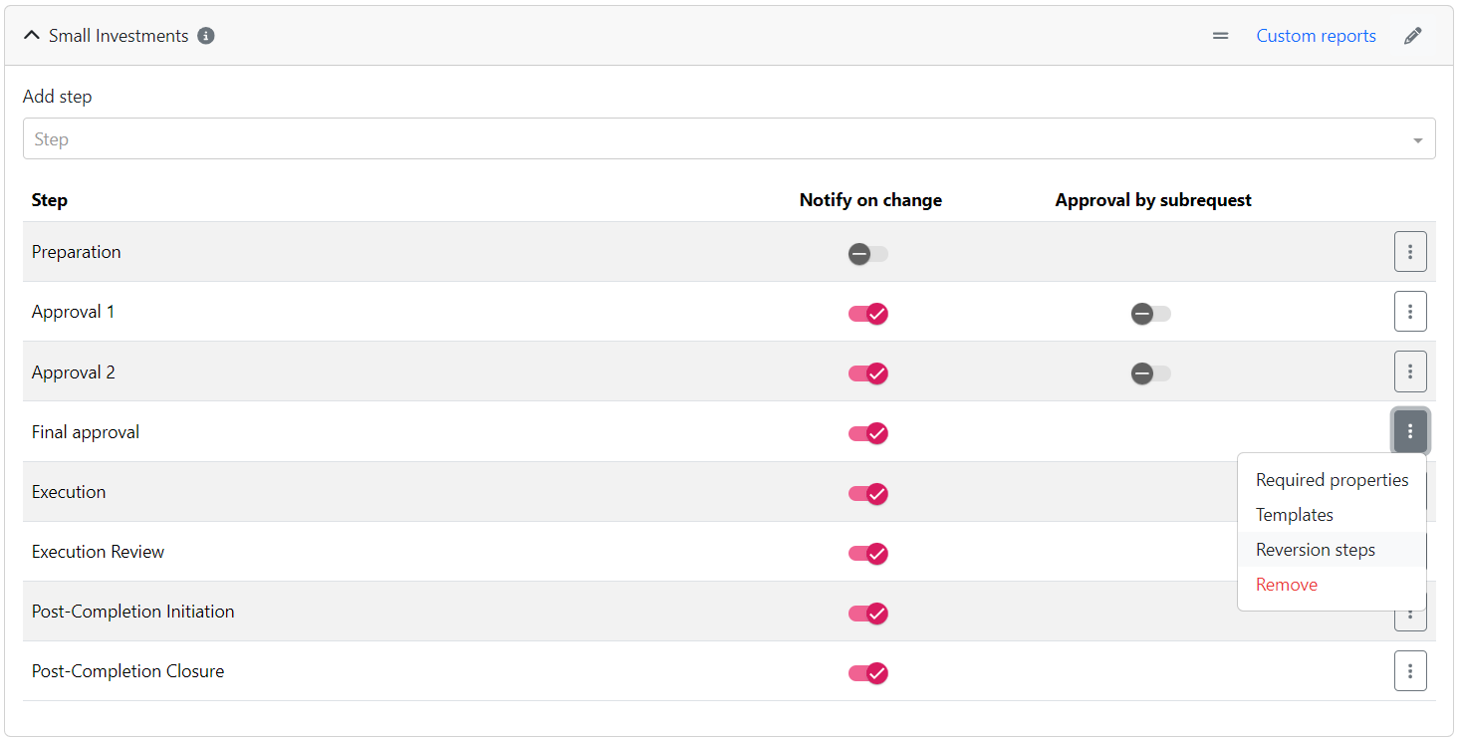
Task: Click the pencil edit icon in header
Action: pos(1412,36)
